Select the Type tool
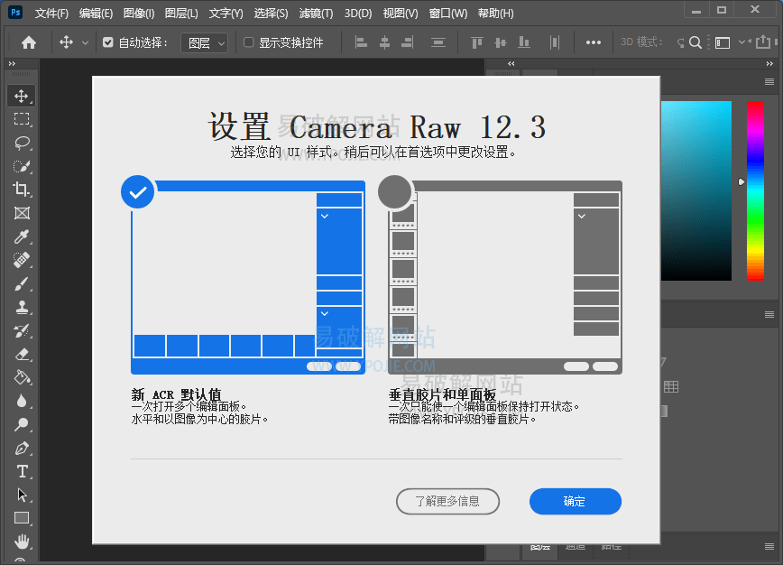Viewport: 783px width, 565px height. point(21,471)
